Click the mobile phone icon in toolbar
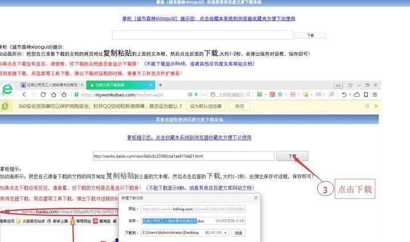410x242 pixels. point(366,95)
